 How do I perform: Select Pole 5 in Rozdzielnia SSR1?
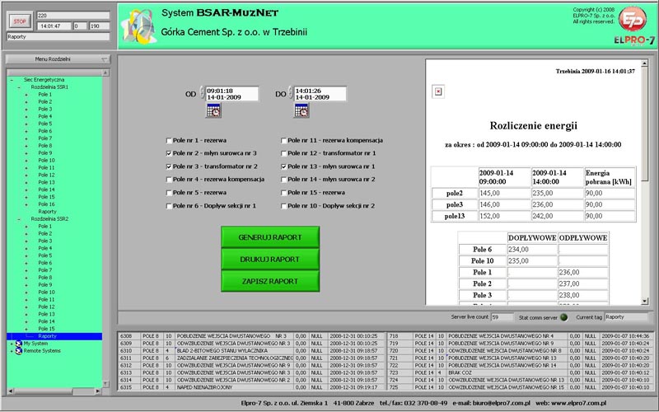point(45,124)
